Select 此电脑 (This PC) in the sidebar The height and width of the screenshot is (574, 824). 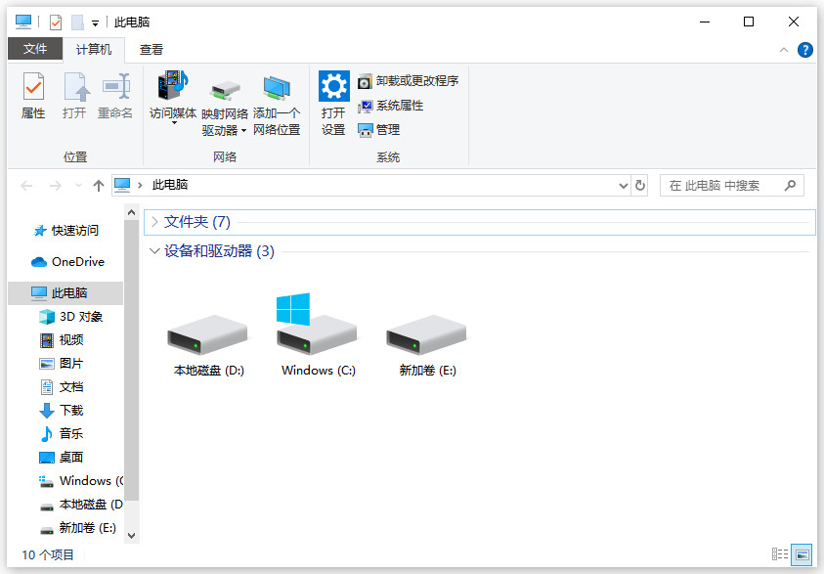coord(65,292)
